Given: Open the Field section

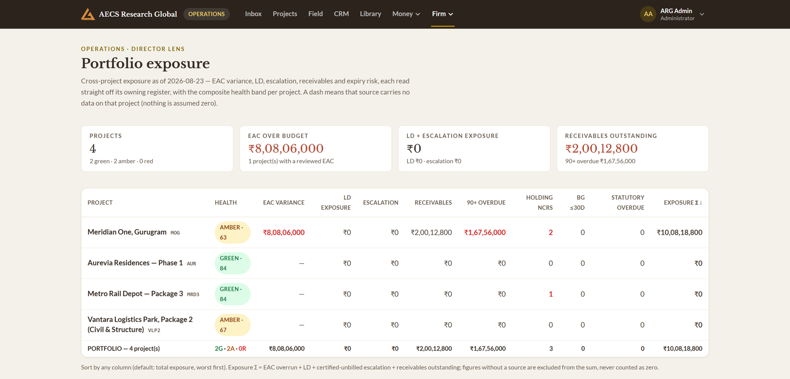Looking at the screenshot, I should point(316,14).
